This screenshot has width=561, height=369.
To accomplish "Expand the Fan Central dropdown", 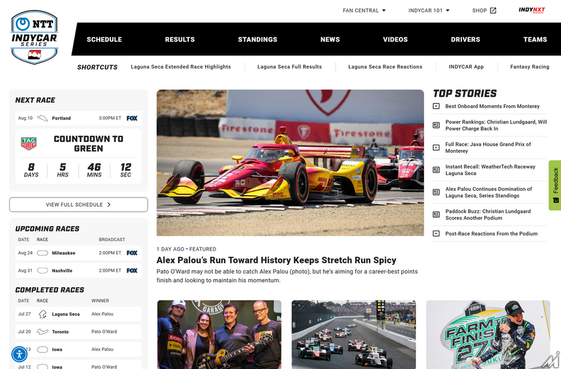I will [x=364, y=11].
